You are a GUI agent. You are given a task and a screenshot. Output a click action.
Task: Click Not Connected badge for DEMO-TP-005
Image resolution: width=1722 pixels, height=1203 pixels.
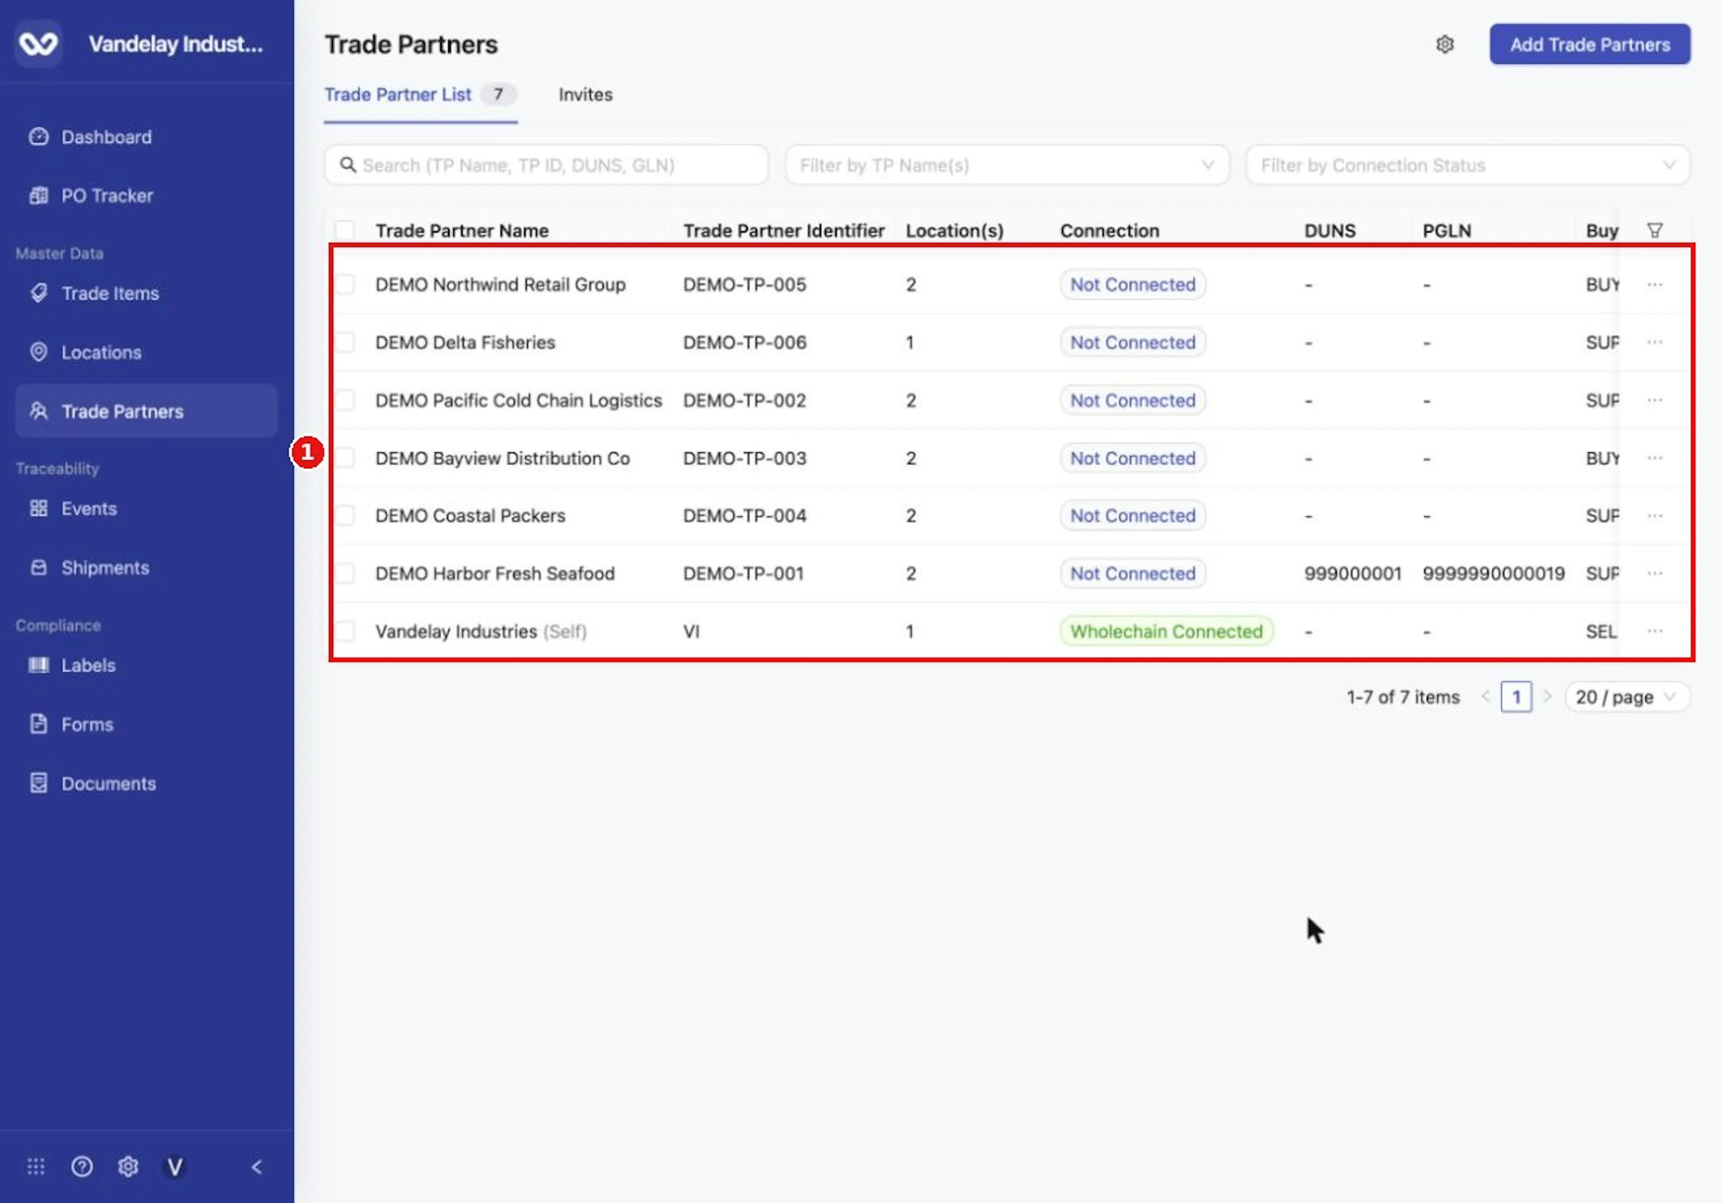[x=1132, y=284]
